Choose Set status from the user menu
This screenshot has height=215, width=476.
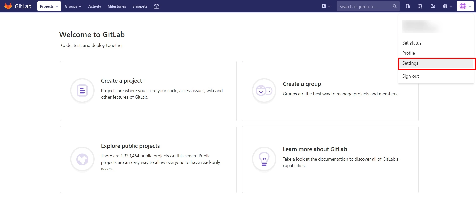click(x=436, y=43)
